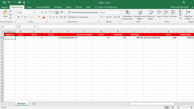
Task: Click the Formatar cells button
Action: (x=173, y=15)
